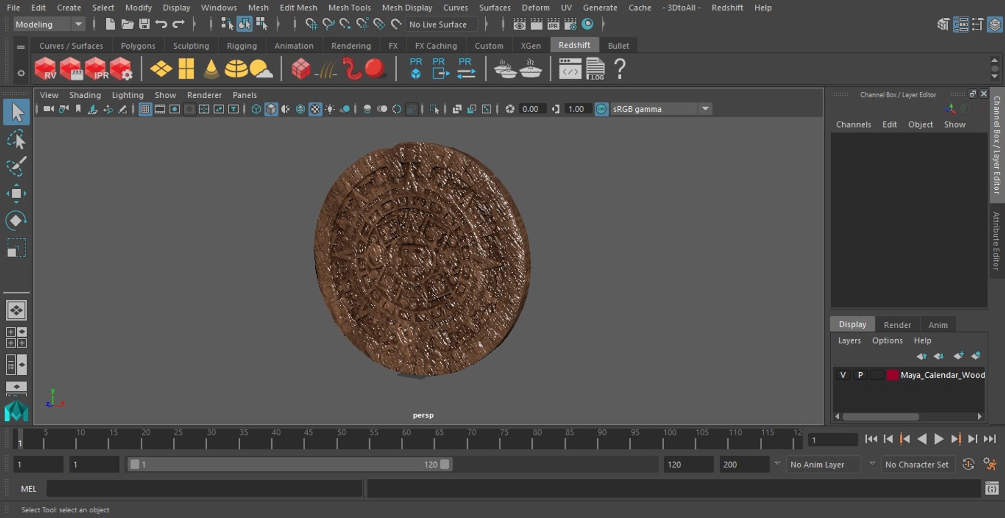The image size is (1005, 518).
Task: Open shelf tab list menu button
Action: 21,47
